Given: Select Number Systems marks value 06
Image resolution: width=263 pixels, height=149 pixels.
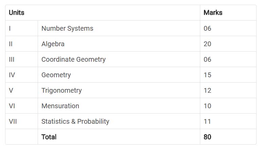Looking at the screenshot, I should click(207, 28).
